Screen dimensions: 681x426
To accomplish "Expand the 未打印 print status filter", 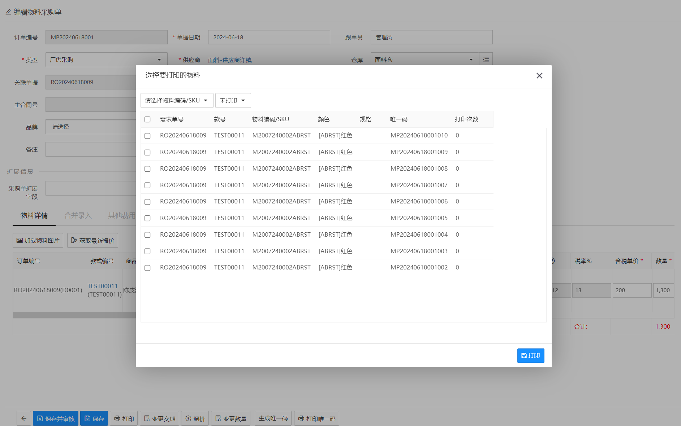I will (233, 101).
